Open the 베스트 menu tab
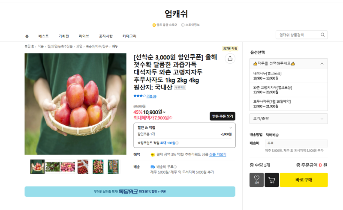Viewport: 343px width, 210px height. 44,36
